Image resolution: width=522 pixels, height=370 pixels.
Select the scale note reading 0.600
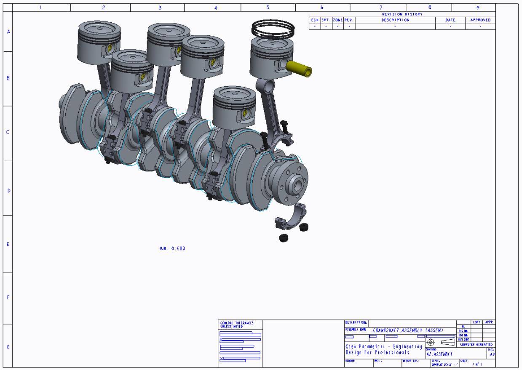click(172, 248)
